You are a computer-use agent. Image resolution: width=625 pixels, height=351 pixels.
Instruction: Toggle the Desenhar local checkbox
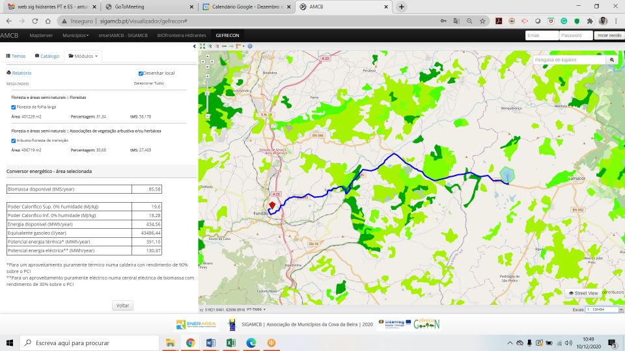point(141,73)
